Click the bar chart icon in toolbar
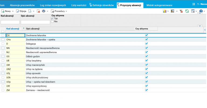This screenshot has height=108, width=207. click(x=164, y=11)
